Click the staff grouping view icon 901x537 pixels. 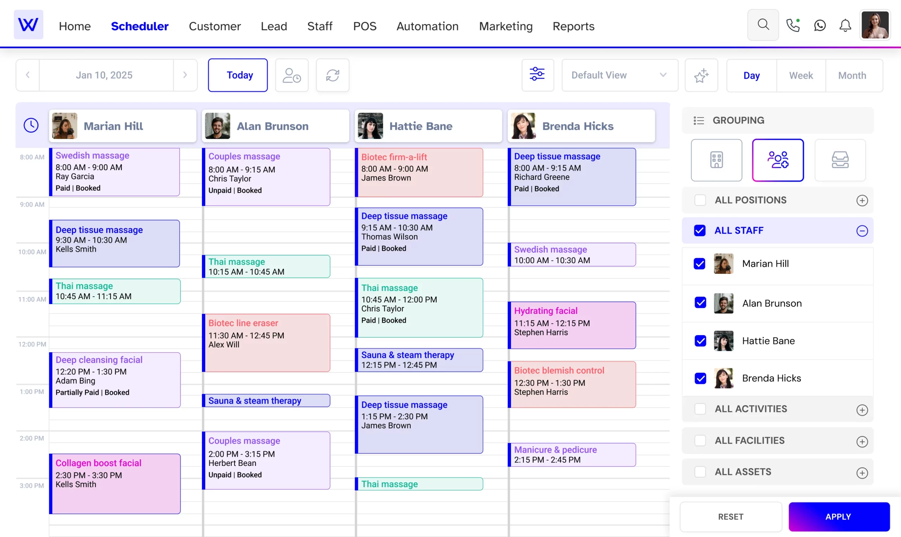click(x=778, y=159)
